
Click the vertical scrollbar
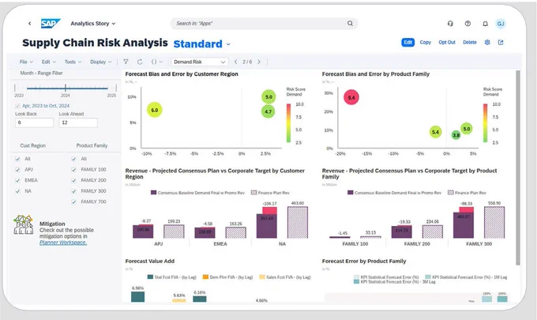pos(518,168)
